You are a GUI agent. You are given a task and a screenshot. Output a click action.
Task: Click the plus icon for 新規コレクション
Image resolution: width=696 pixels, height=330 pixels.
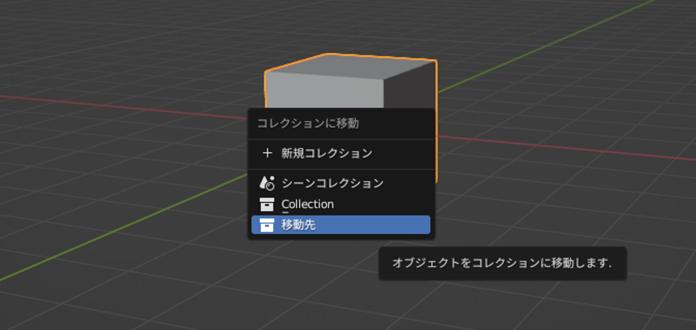(x=268, y=153)
